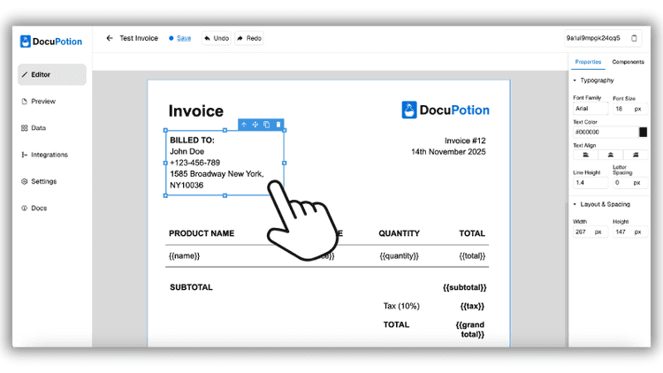The width and height of the screenshot is (663, 373).
Task: Click the Save link
Action: click(183, 39)
